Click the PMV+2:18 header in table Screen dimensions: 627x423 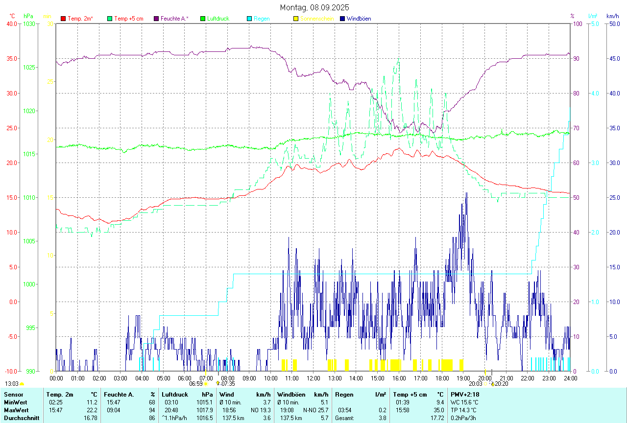[465, 394]
